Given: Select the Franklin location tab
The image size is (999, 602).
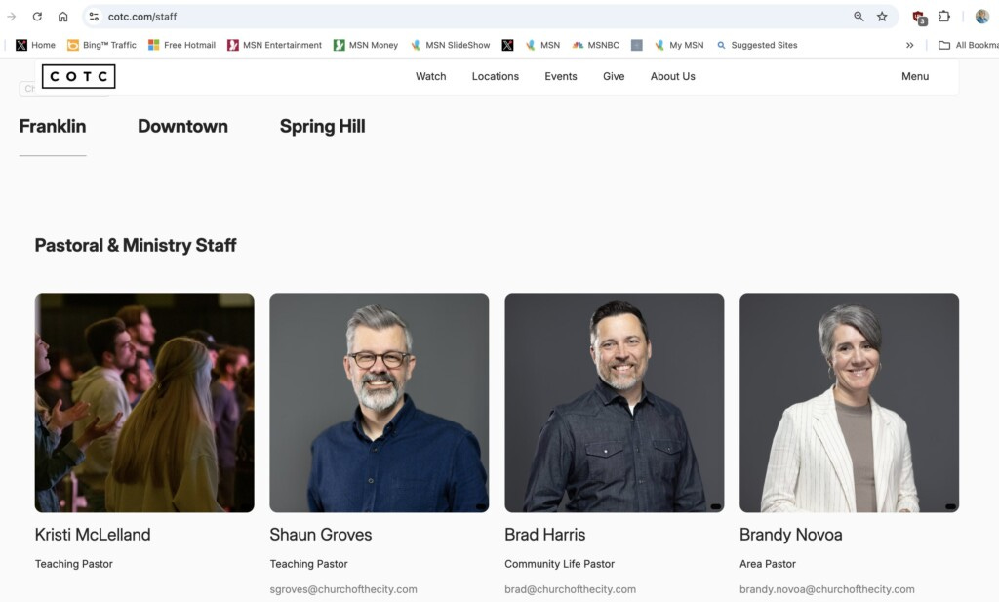Looking at the screenshot, I should coord(53,126).
